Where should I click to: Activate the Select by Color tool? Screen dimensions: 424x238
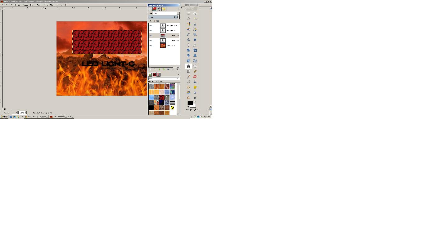pos(188,24)
